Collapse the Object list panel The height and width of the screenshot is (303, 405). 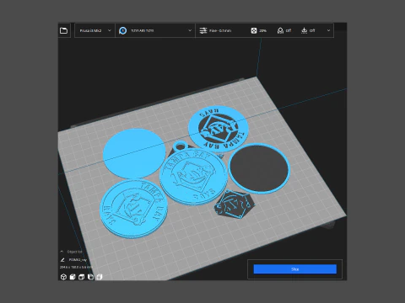[x=62, y=252]
